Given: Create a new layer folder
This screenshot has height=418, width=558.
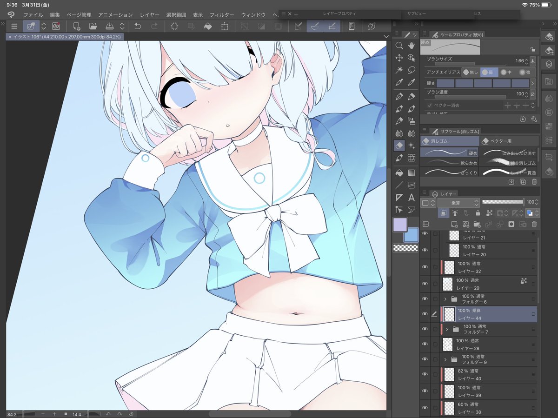Looking at the screenshot, I should (477, 224).
